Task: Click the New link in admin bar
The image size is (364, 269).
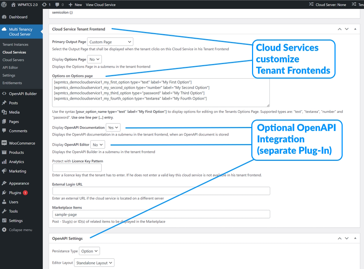Action: click(78, 5)
